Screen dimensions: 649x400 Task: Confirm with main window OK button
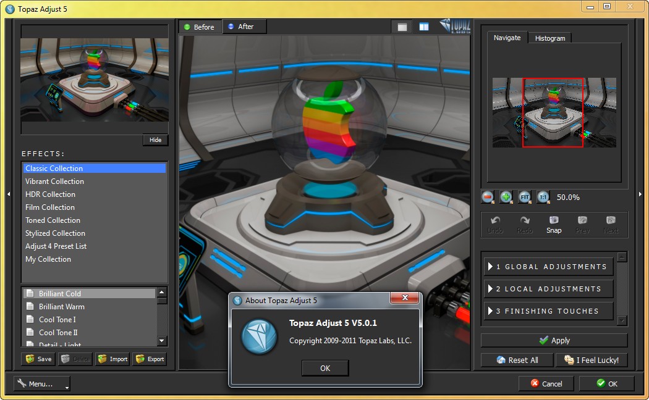click(x=607, y=384)
